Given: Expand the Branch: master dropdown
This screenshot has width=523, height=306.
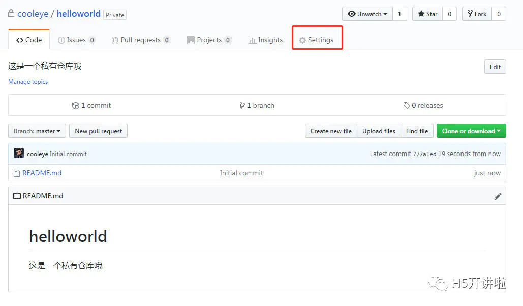Looking at the screenshot, I should [37, 131].
